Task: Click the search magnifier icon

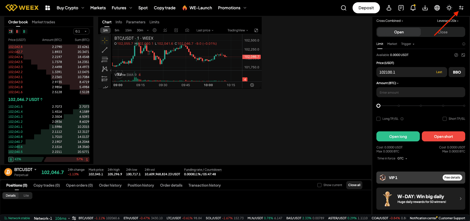Action: tap(344, 8)
